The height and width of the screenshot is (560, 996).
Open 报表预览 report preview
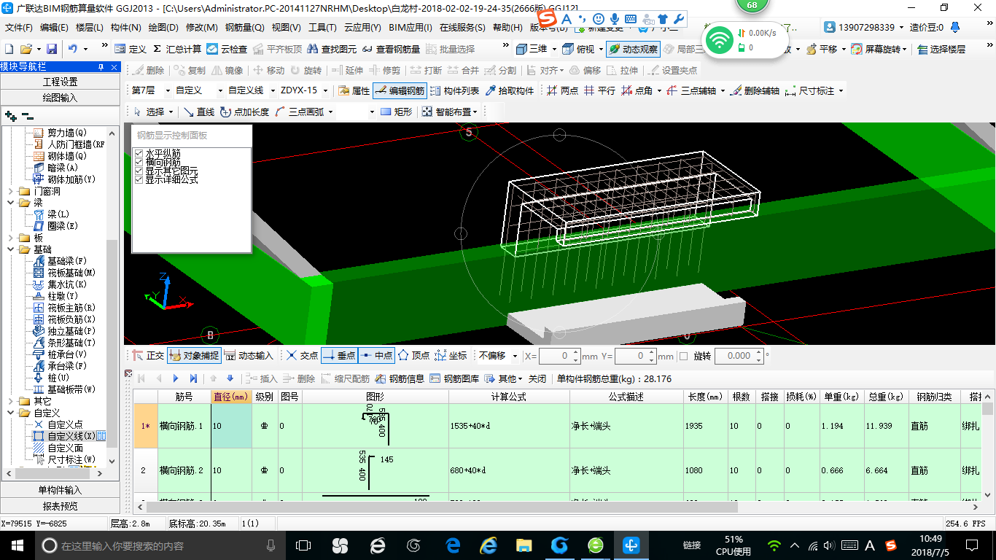pos(60,506)
